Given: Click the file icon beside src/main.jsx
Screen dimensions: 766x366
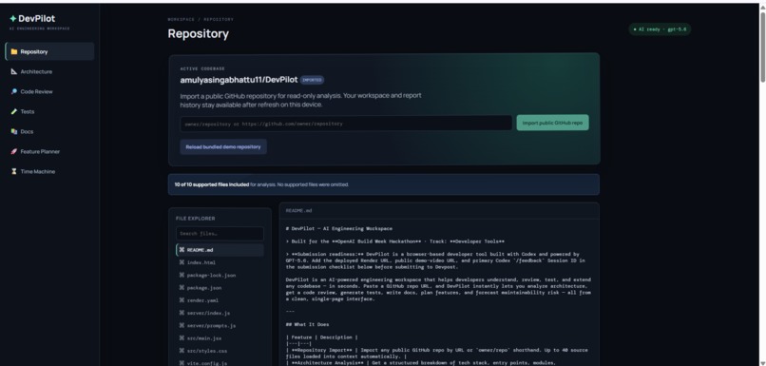Looking at the screenshot, I should click(x=182, y=338).
